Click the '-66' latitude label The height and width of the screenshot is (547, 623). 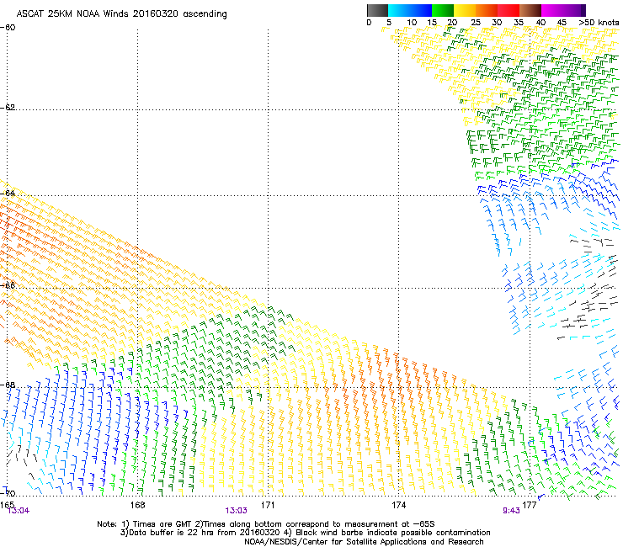coord(8,285)
